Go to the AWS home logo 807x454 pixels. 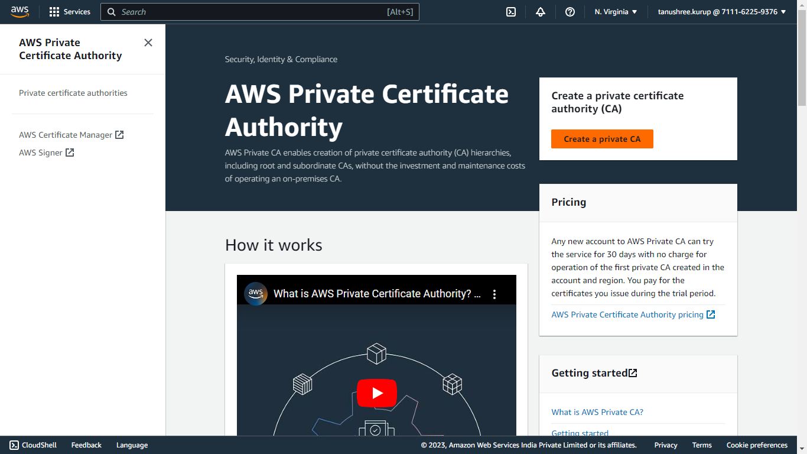click(x=19, y=12)
